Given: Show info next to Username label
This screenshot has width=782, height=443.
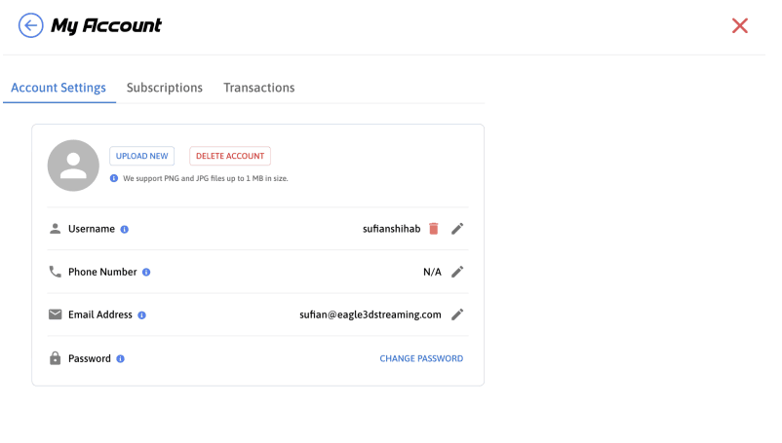Looking at the screenshot, I should 125,230.
